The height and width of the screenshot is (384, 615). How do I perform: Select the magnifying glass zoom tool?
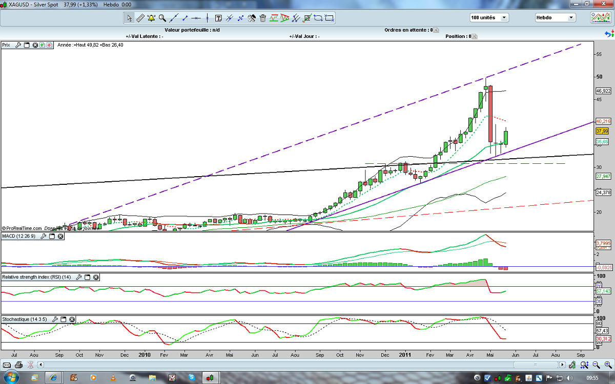[162, 18]
